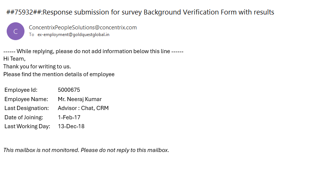The width and height of the screenshot is (309, 178).
Task: Click the "While replying" notice line
Action: [93, 51]
